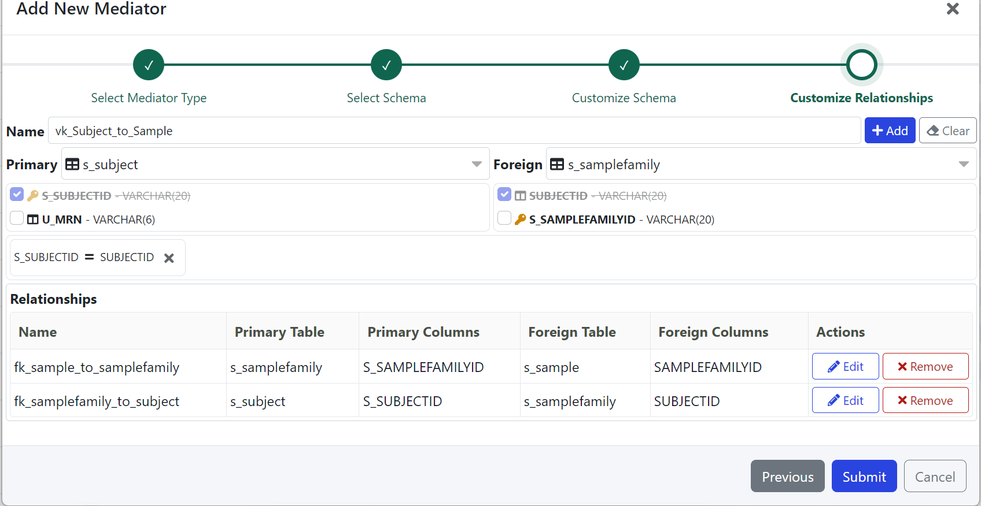The width and height of the screenshot is (981, 506).
Task: Click the Customize Relationships step circle
Action: point(861,65)
